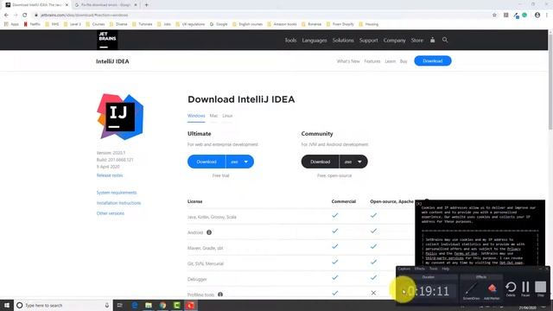Screen dimensions: 553x311
Task: Download the Ultimate edition
Action: click(207, 162)
